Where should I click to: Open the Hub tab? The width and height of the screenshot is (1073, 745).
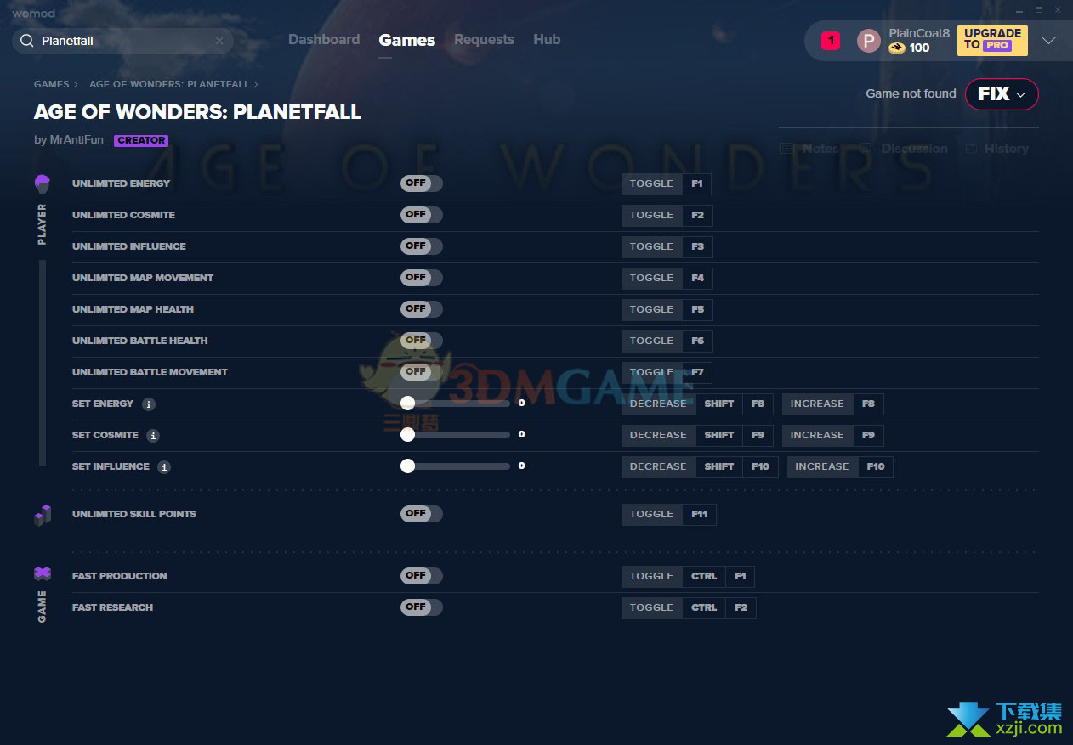point(547,40)
